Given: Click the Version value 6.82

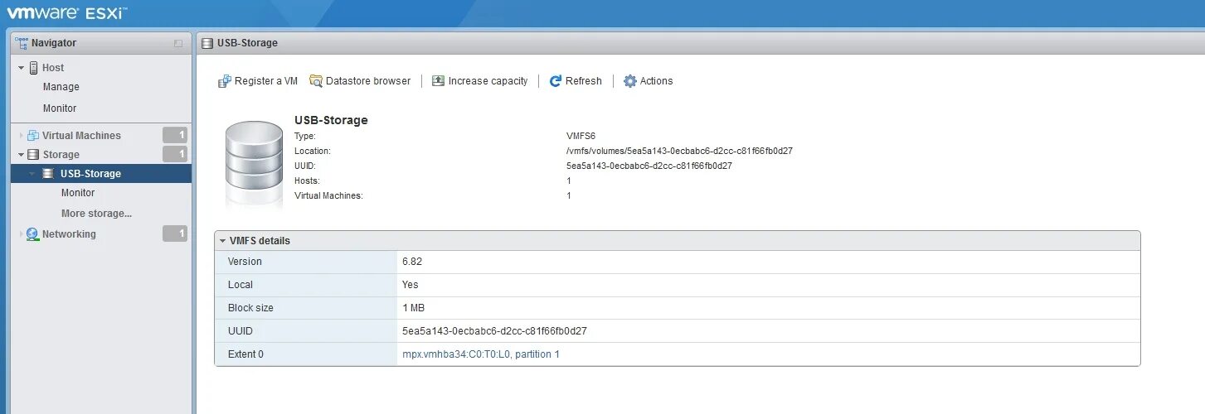Looking at the screenshot, I should click(x=412, y=262).
